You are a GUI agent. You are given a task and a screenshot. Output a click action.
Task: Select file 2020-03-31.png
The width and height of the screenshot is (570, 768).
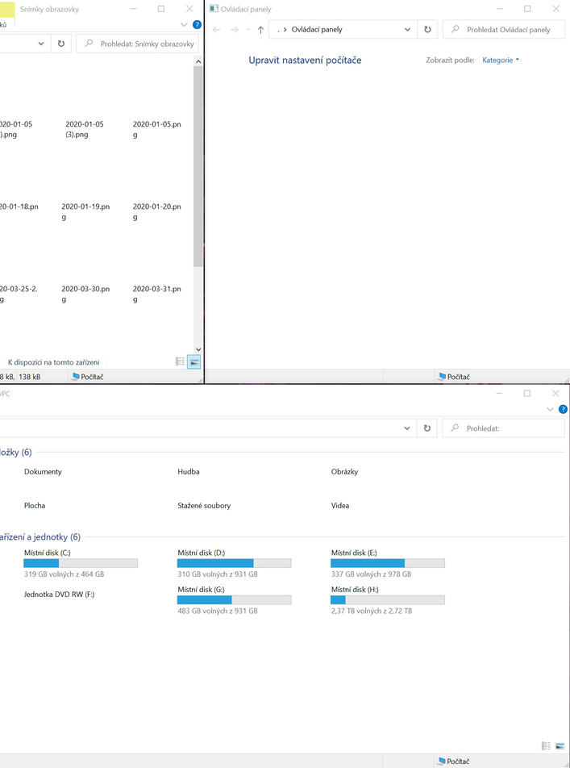coord(156,294)
